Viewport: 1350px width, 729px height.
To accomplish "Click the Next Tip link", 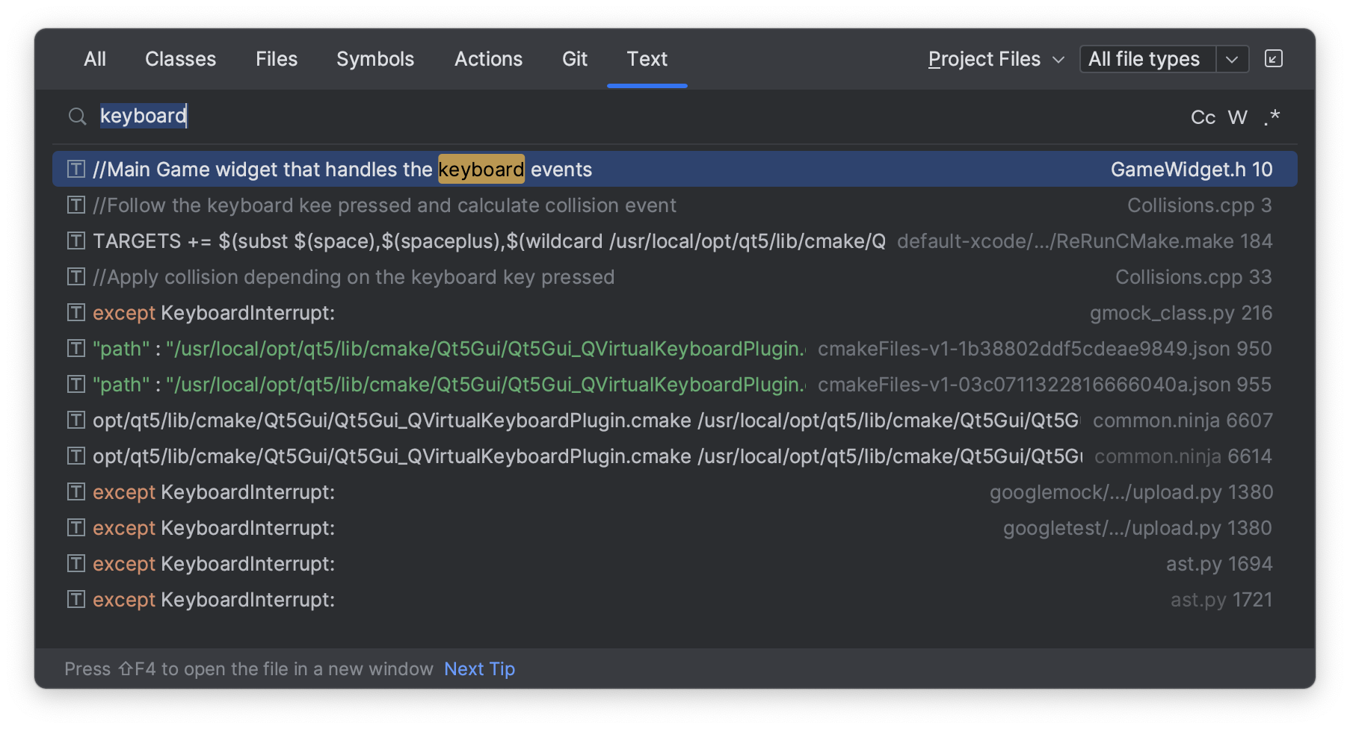I will pos(479,669).
